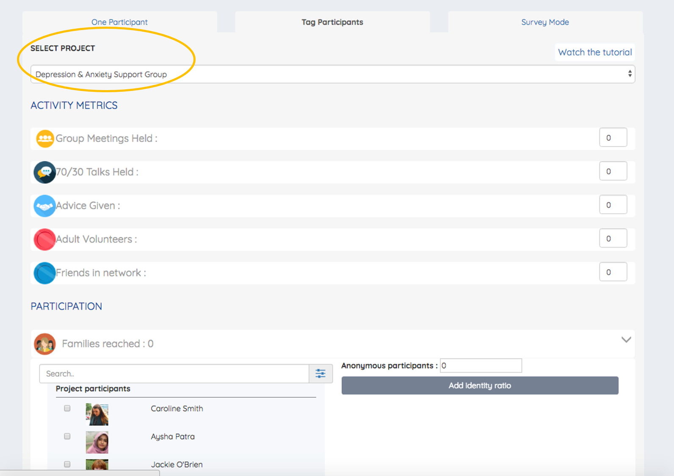Click the Advice Given handshake icon

click(44, 206)
